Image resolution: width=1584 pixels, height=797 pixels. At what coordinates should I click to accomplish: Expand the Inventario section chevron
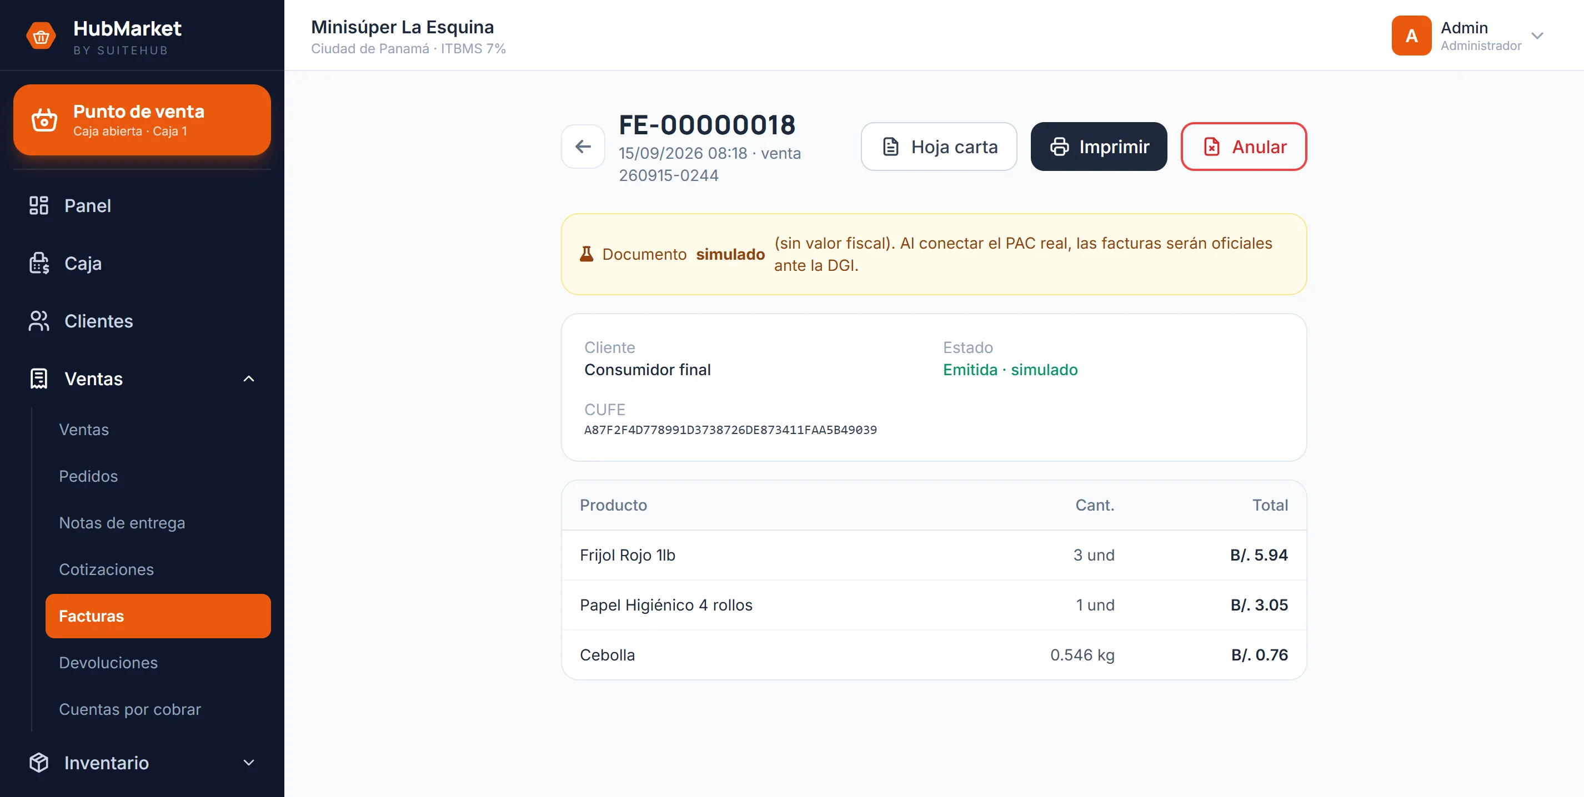248,763
